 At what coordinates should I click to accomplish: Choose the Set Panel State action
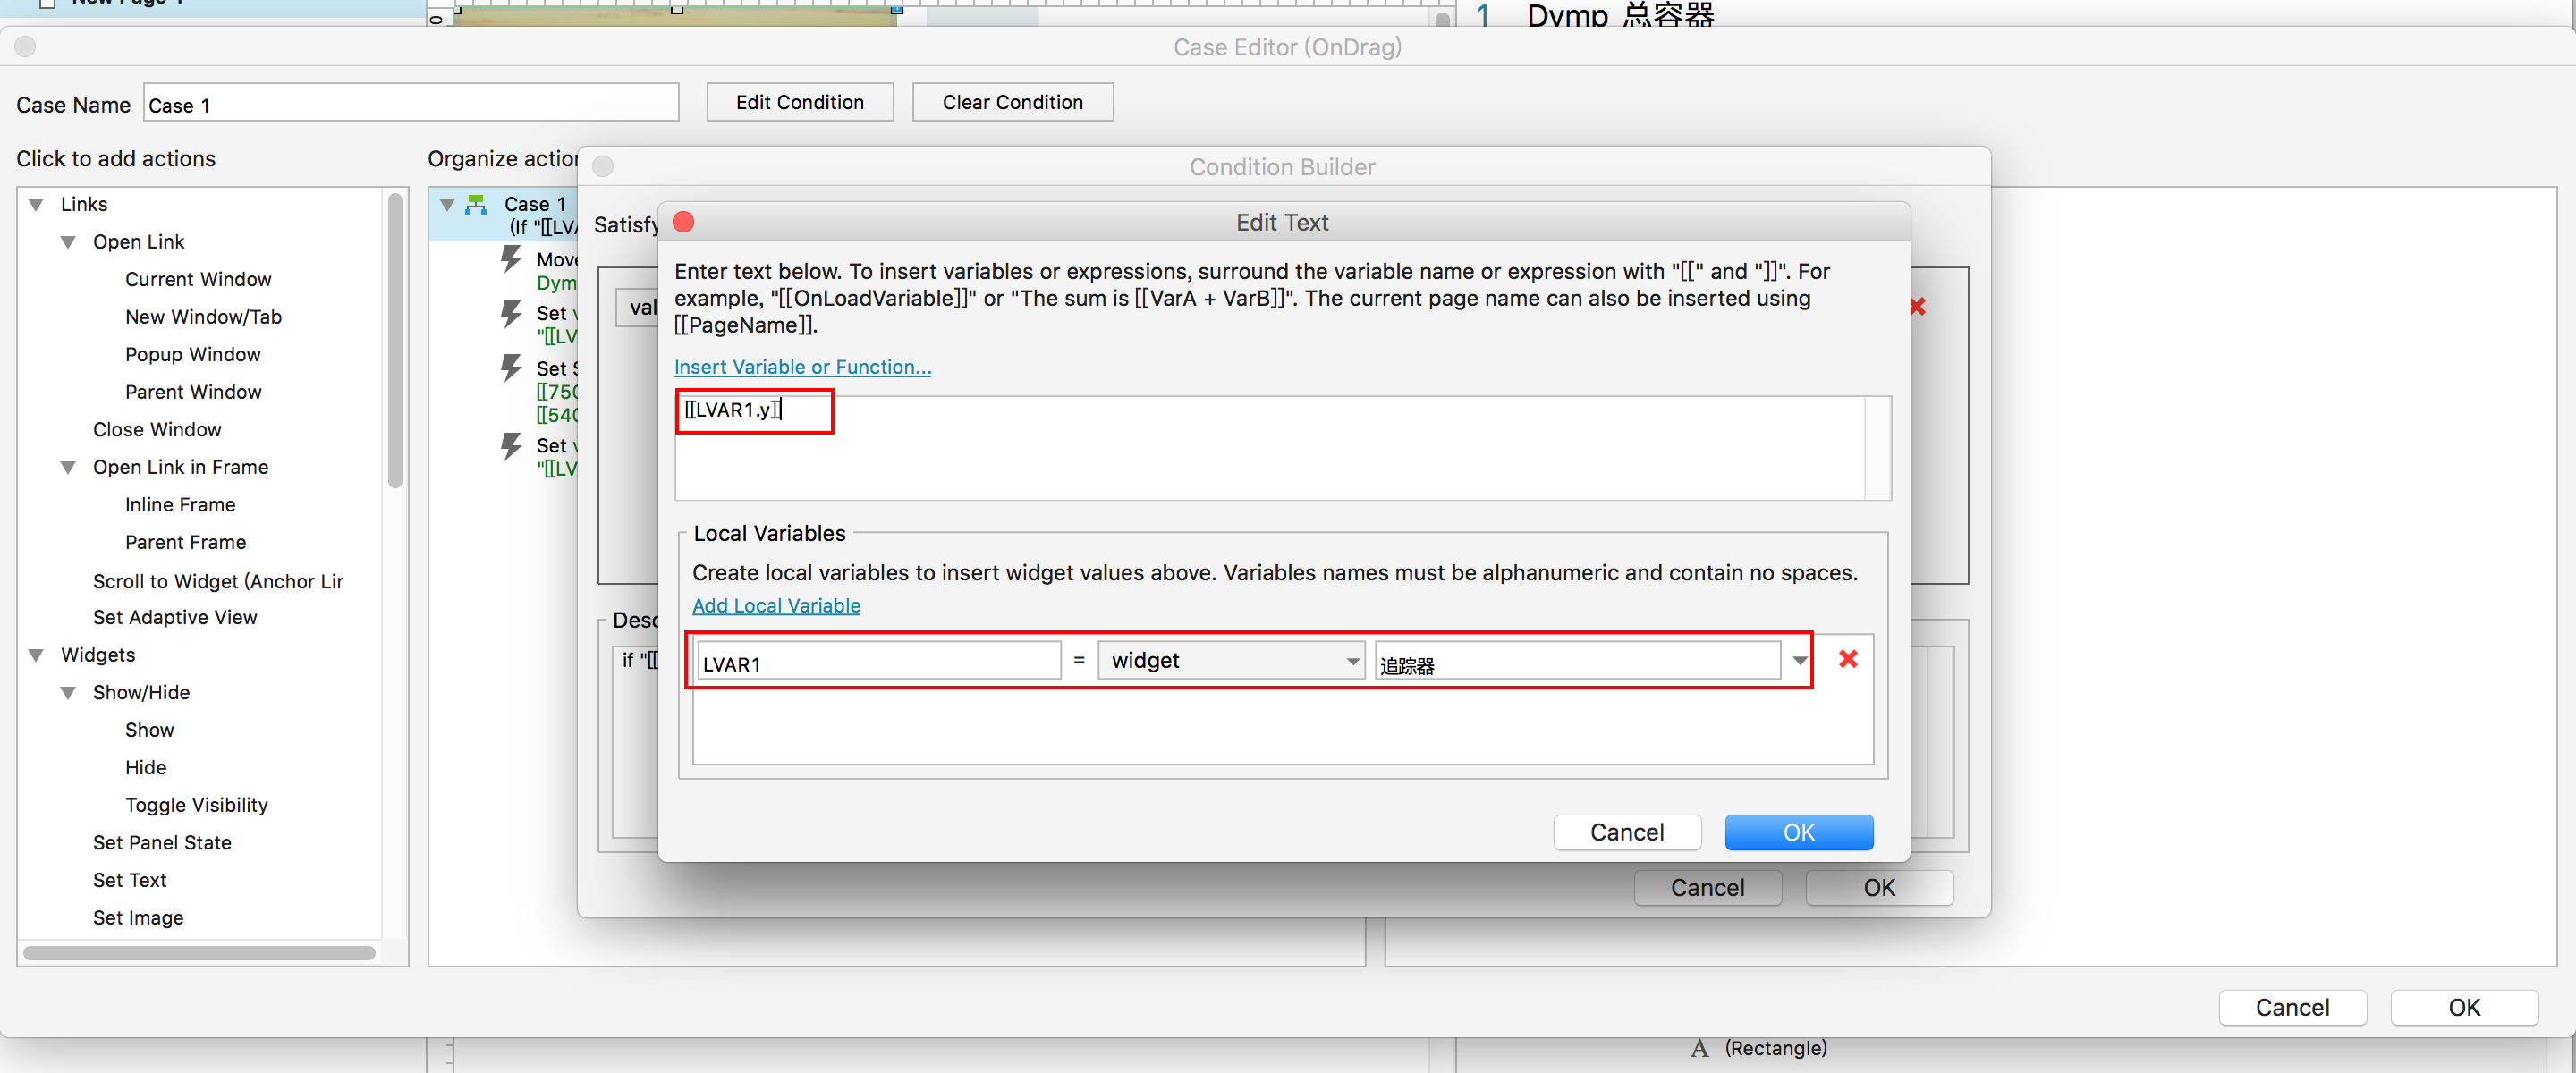162,843
